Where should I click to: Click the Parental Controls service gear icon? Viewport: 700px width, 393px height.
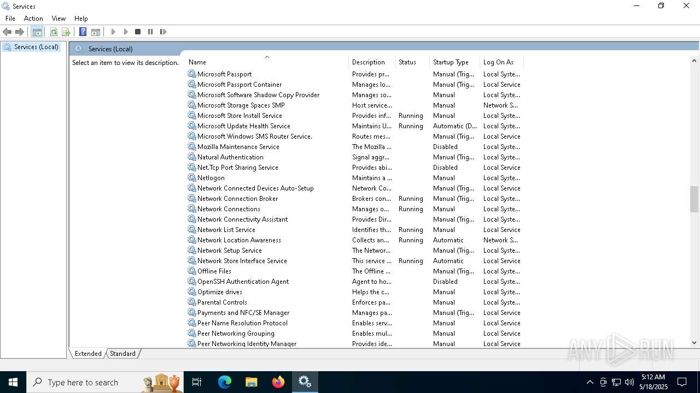(x=192, y=302)
